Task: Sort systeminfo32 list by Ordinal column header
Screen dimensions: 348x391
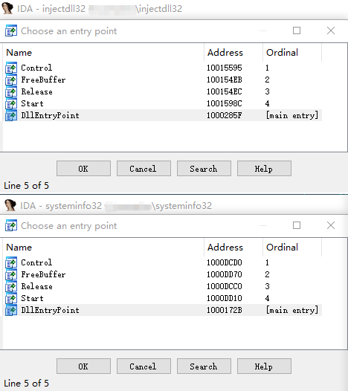Action: point(292,248)
